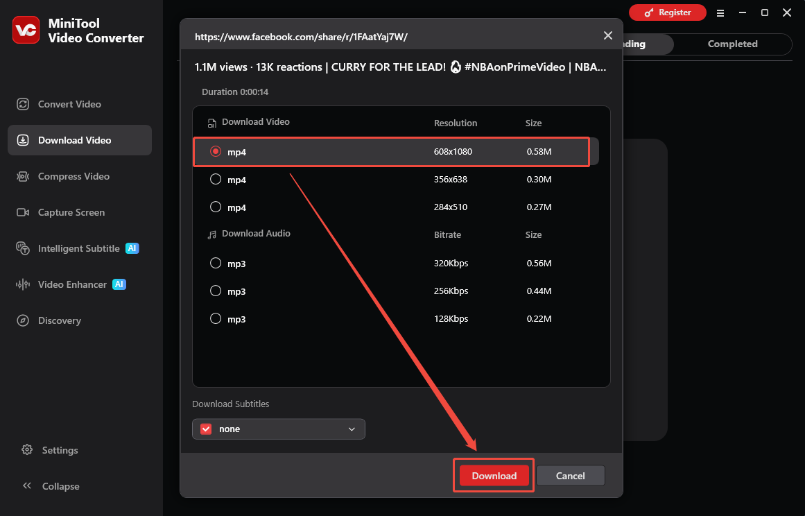Click the 0.22M size value

[539, 318]
